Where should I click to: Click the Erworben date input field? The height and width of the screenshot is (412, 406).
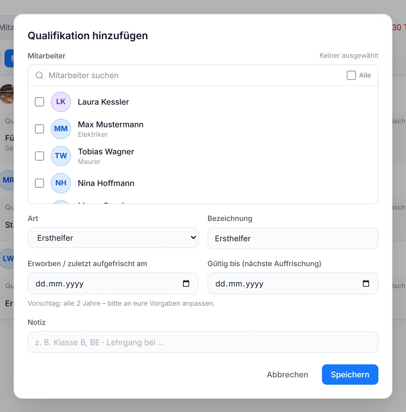113,283
